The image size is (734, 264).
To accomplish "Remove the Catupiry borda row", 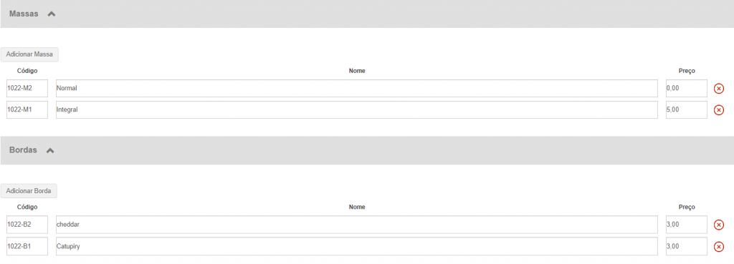I will [718, 247].
